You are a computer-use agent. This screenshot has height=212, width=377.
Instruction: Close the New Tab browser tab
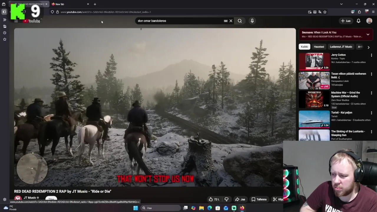[x=88, y=4]
